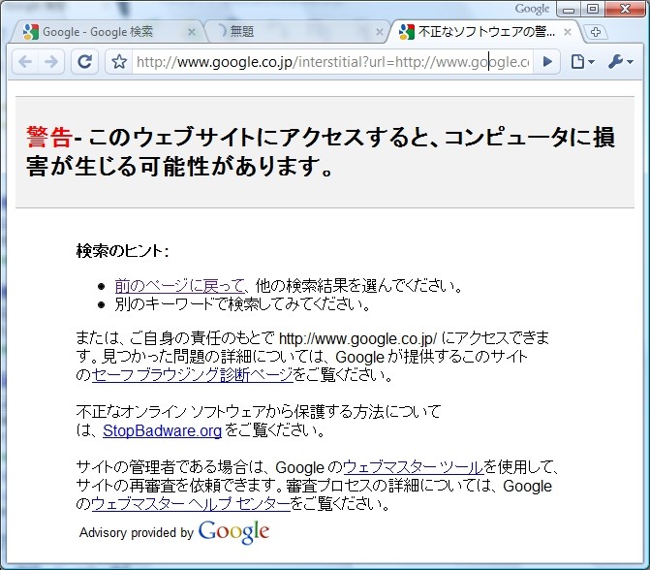Maximize the browser window

[x=593, y=9]
